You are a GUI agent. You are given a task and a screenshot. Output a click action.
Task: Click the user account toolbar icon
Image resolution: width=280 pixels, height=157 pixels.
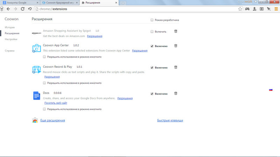point(255,9)
